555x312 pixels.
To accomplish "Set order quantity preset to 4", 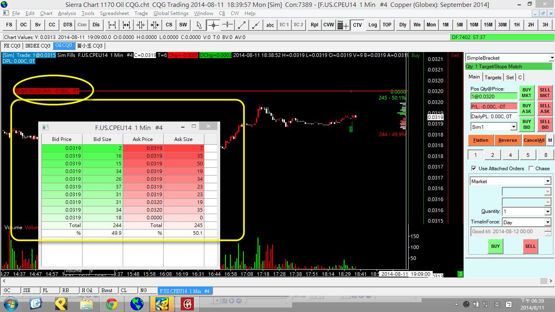I will click(x=510, y=155).
